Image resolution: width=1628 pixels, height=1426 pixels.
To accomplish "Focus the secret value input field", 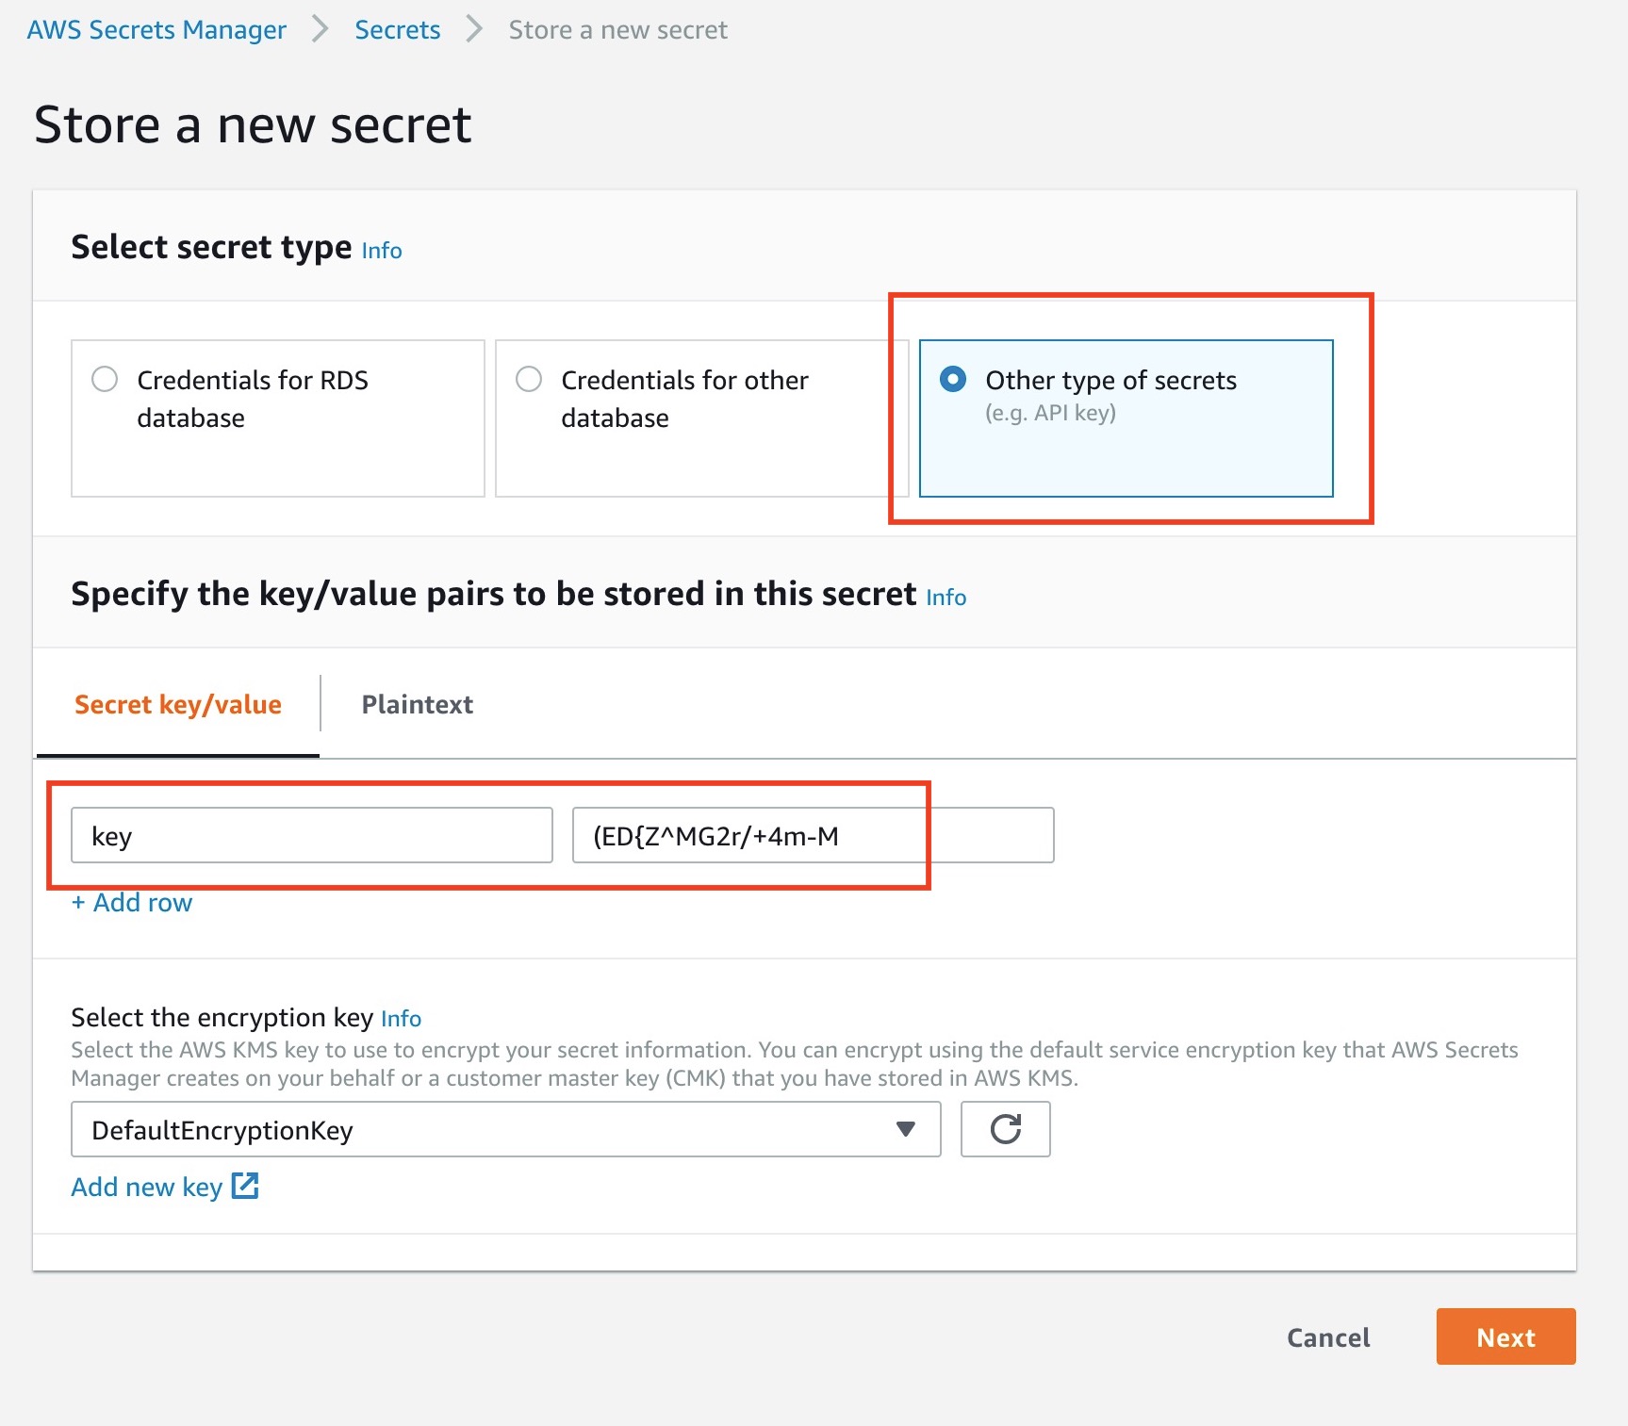I will (x=813, y=835).
